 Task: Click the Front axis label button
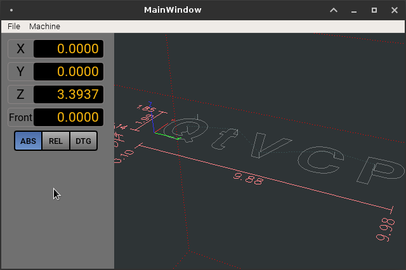click(20, 117)
